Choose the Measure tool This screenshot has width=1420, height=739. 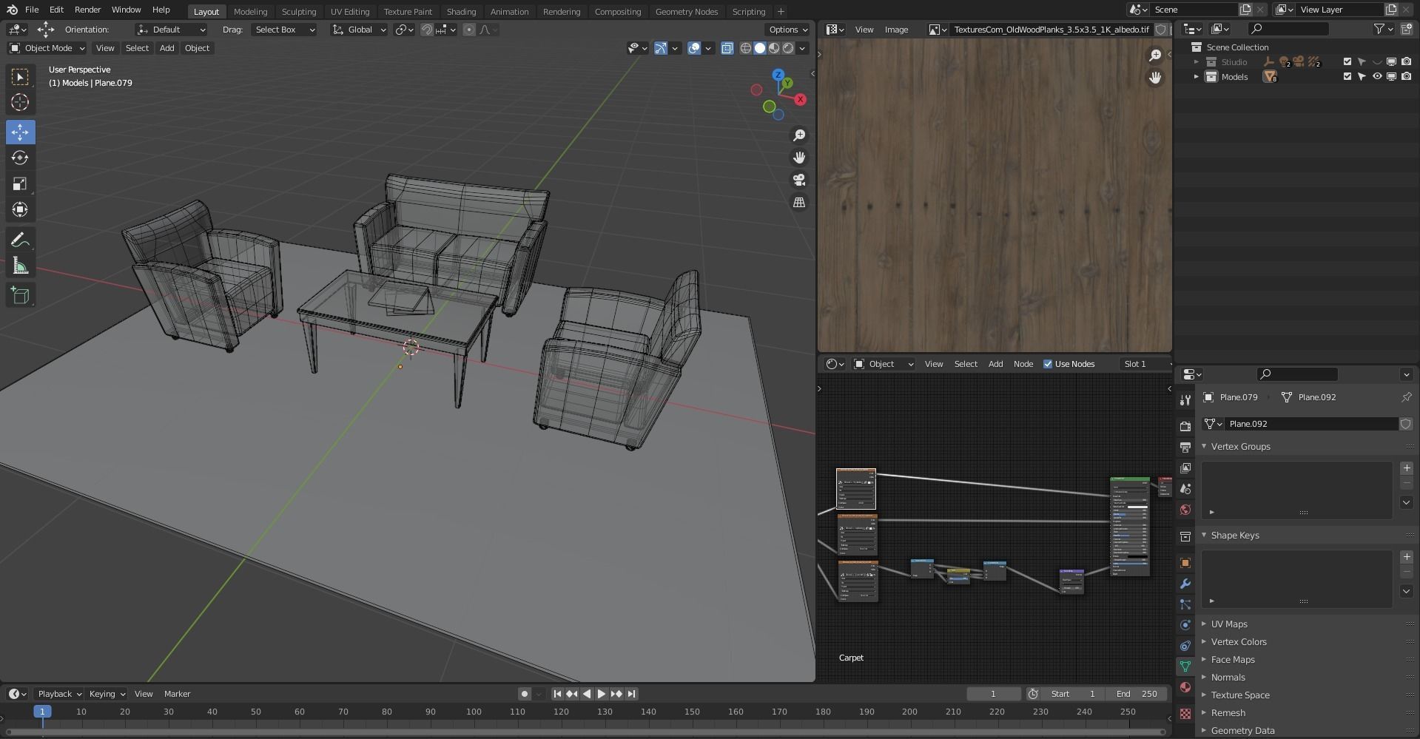coord(20,266)
